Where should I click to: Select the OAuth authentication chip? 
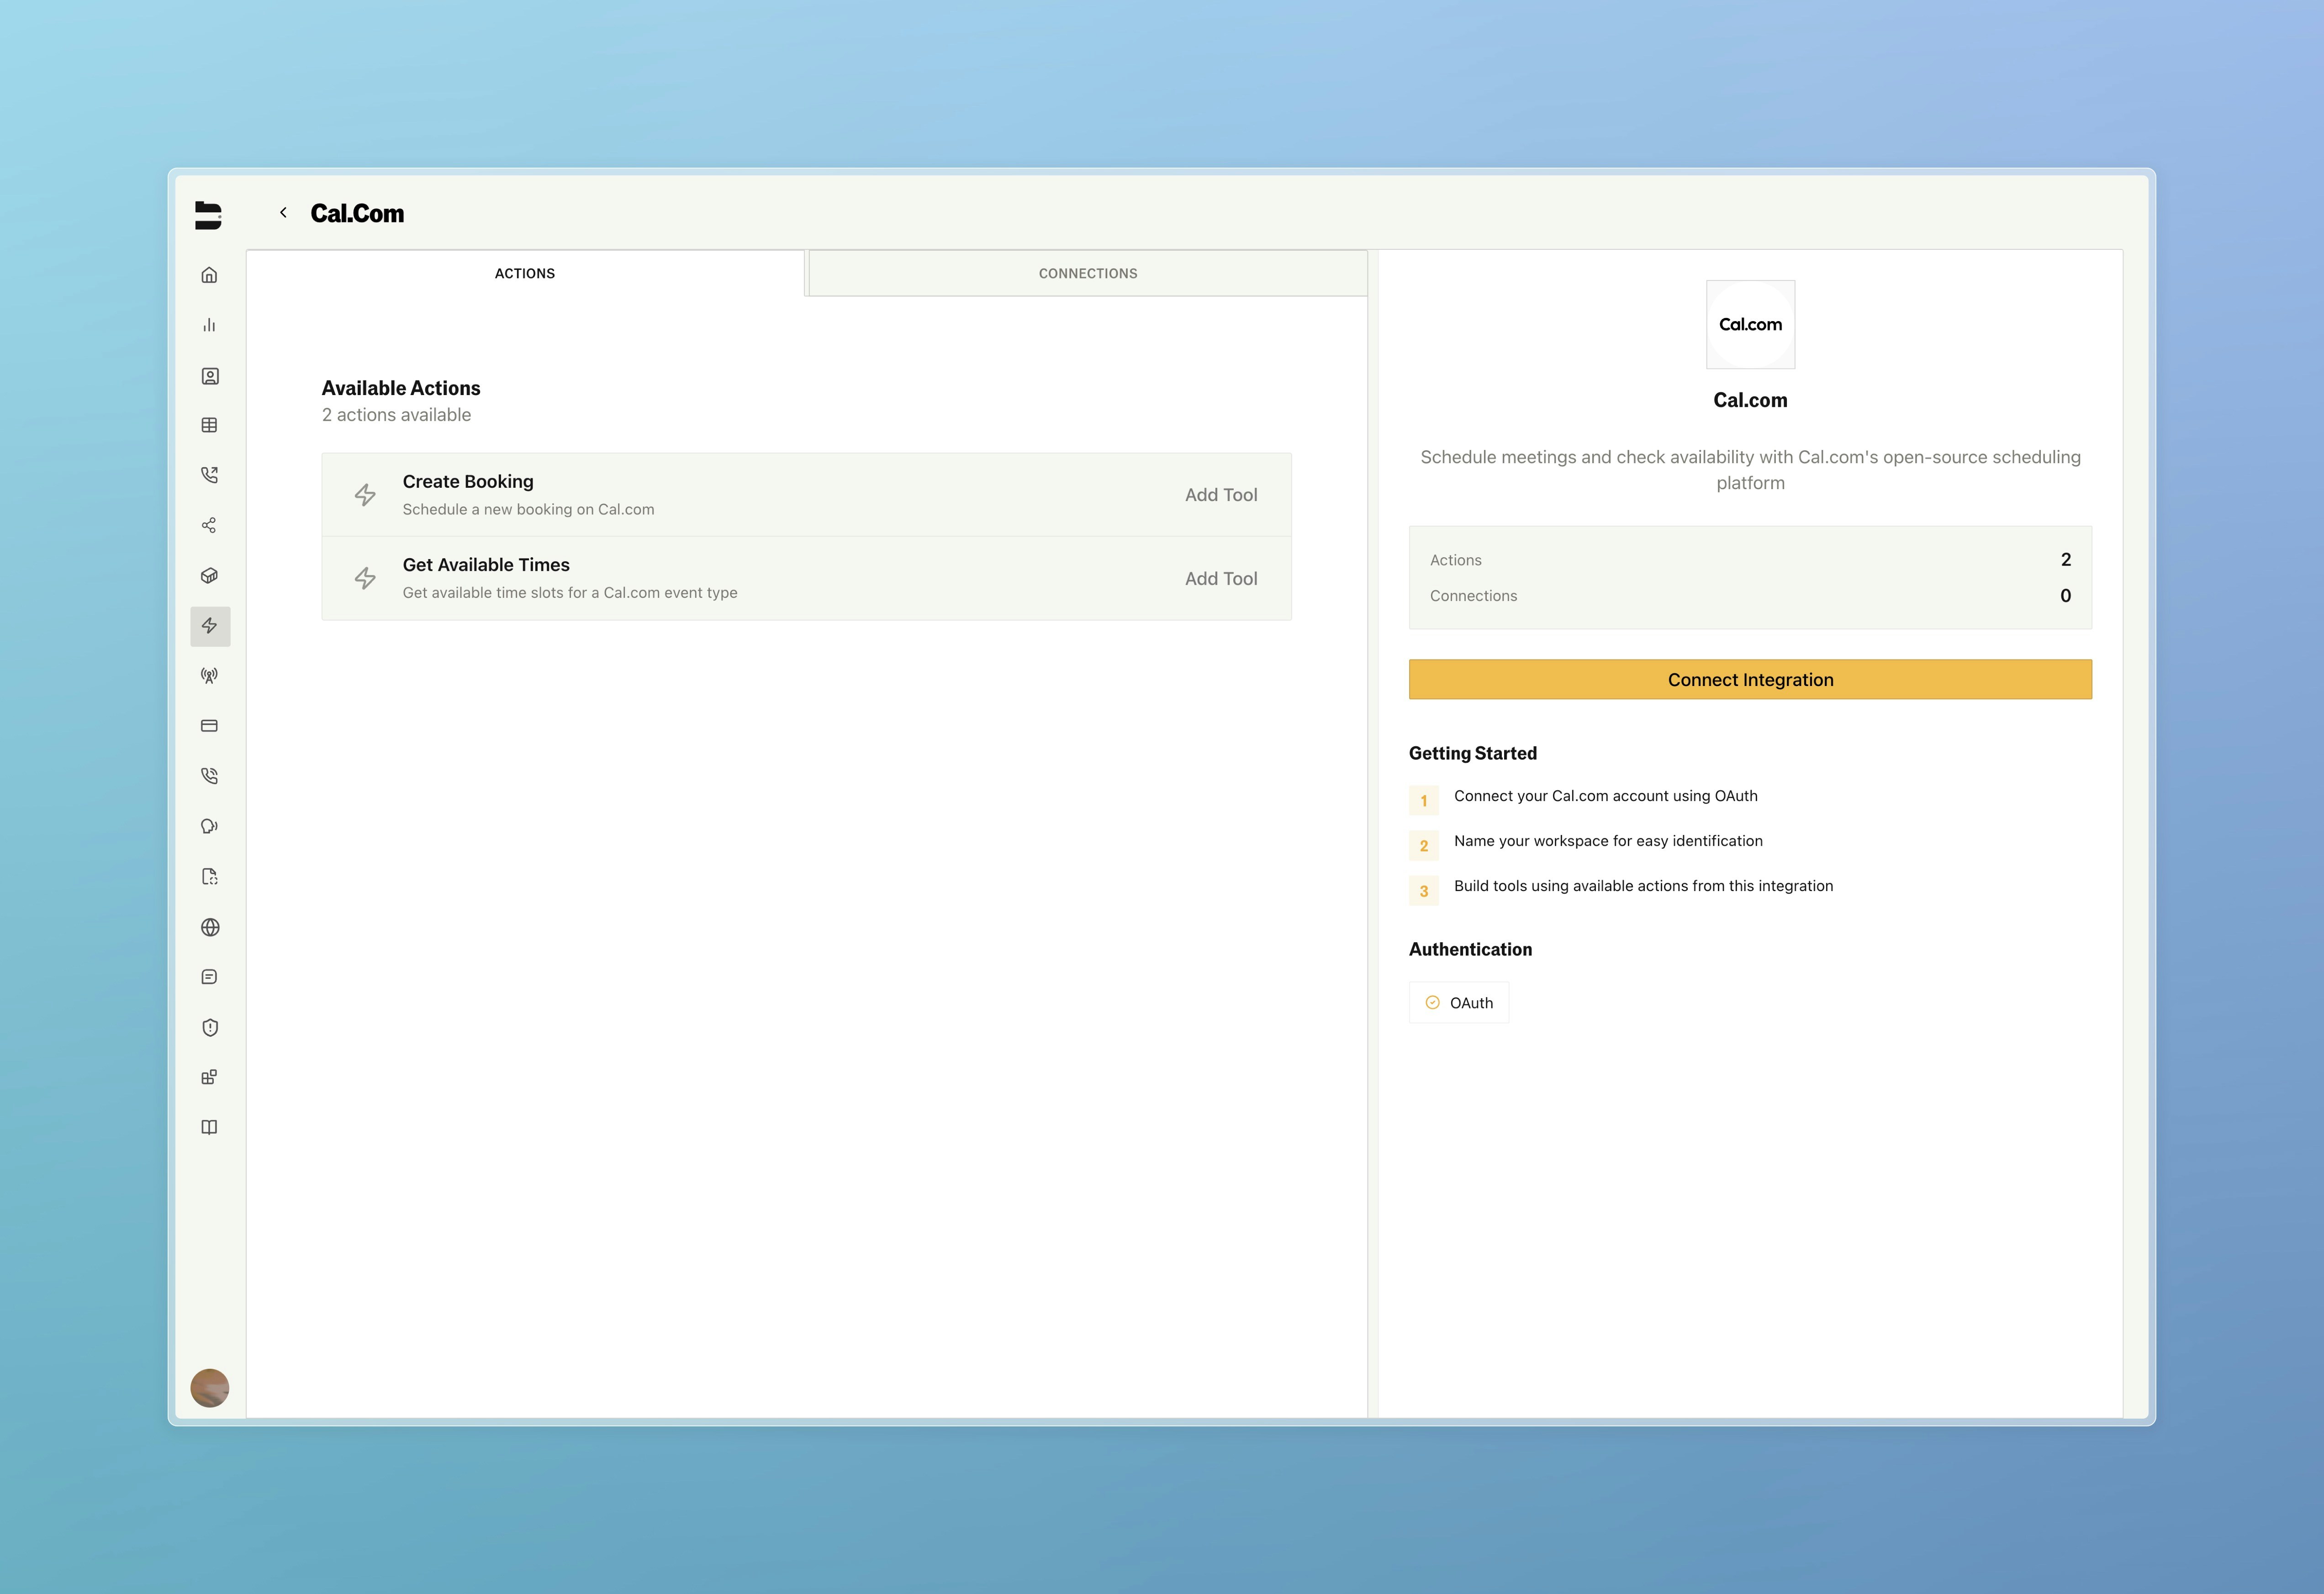click(x=1458, y=1002)
